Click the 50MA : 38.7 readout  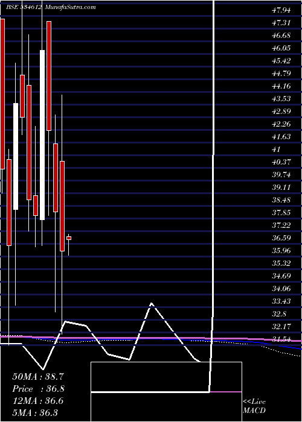pyautogui.click(x=38, y=377)
